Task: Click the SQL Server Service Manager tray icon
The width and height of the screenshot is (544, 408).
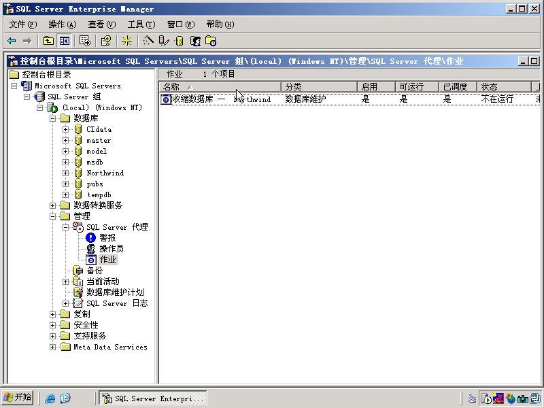Action: tap(486, 399)
